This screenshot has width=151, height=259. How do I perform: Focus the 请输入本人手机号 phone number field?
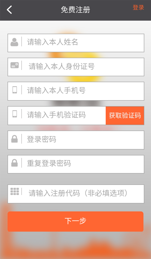pyautogui.click(x=76, y=91)
